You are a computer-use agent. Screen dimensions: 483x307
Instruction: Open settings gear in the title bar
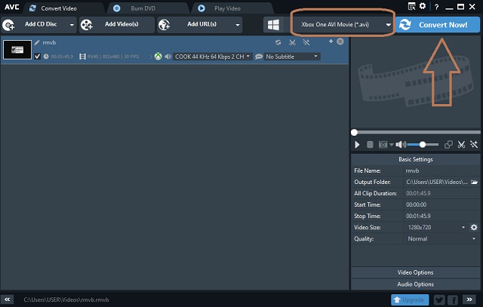tap(423, 6)
